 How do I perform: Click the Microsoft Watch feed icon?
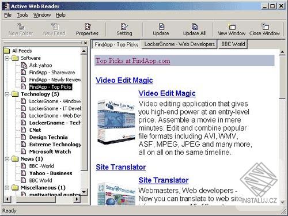[x=23, y=151]
